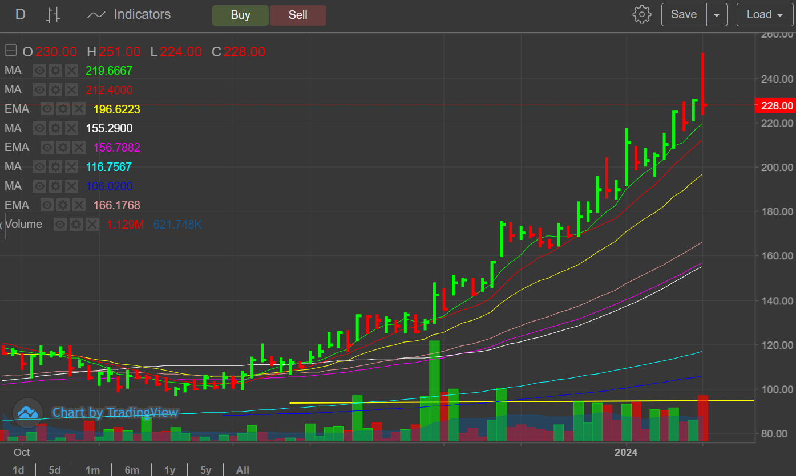Hide the MA 212.4000 line
Image resolution: width=796 pixels, height=476 pixels.
coord(39,89)
